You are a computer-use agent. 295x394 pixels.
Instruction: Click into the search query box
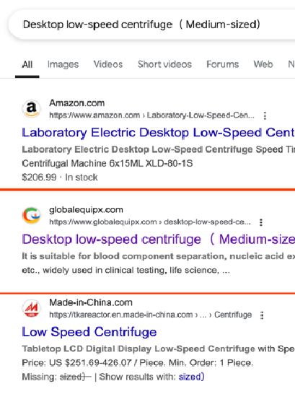click(x=151, y=25)
